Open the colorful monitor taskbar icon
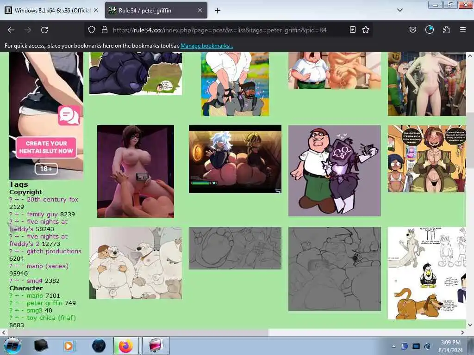Viewport: 474px width, 355px height. coord(156,346)
